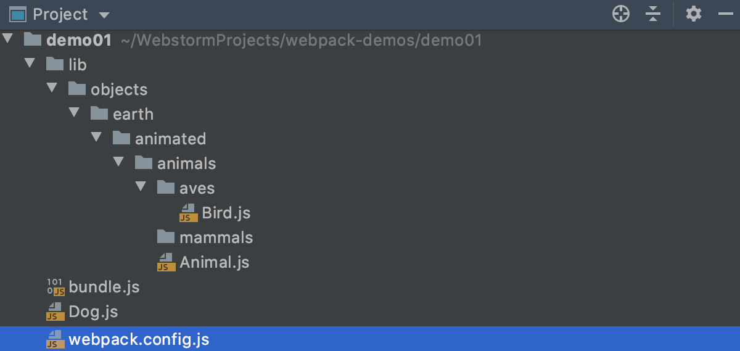Click the locate-in-project crosshair icon
The image size is (740, 351).
click(x=621, y=14)
